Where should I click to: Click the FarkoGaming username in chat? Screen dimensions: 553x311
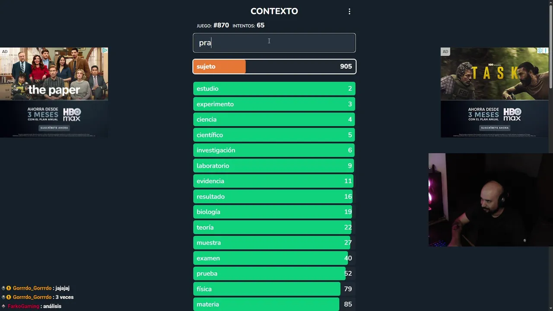coord(23,306)
